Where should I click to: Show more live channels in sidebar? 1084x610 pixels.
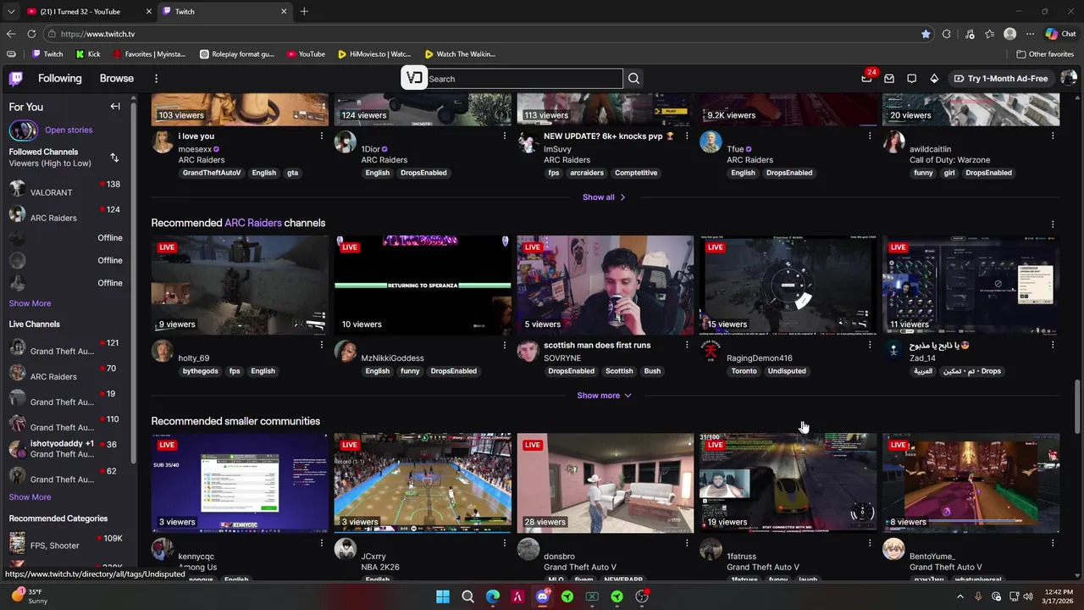coord(30,497)
